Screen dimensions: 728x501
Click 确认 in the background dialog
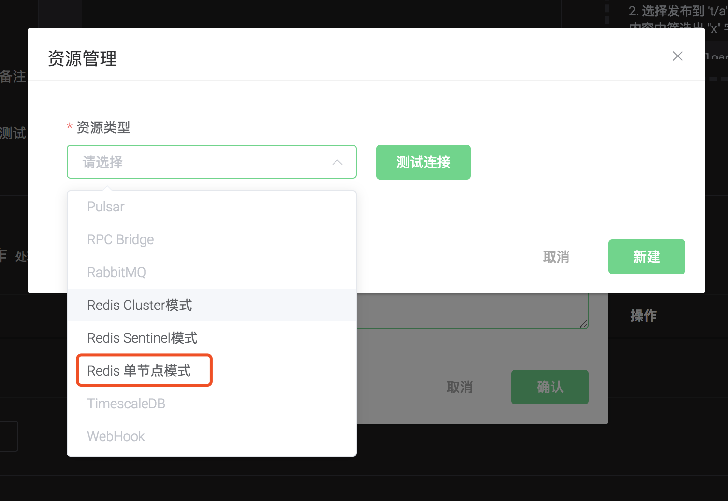[550, 387]
